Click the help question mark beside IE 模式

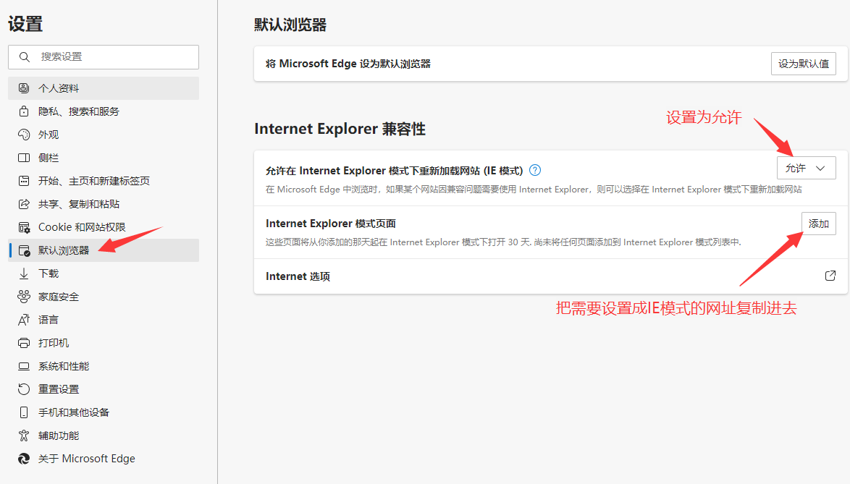point(535,171)
